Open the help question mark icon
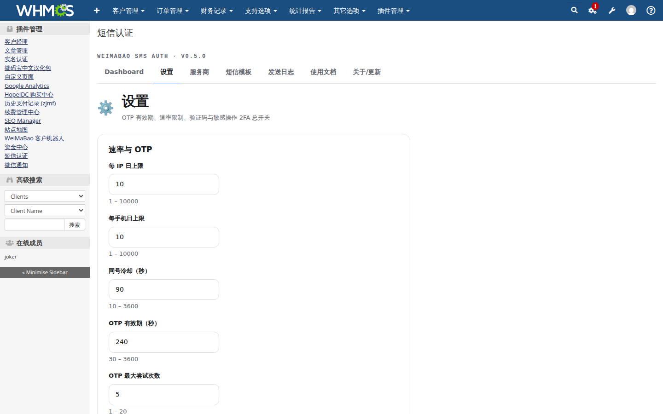The image size is (663, 414). 651,10
